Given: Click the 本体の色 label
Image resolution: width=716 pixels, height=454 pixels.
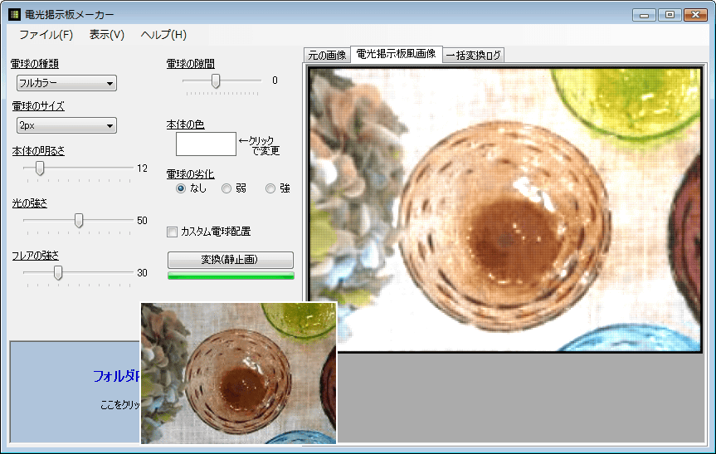Looking at the screenshot, I should click(185, 124).
